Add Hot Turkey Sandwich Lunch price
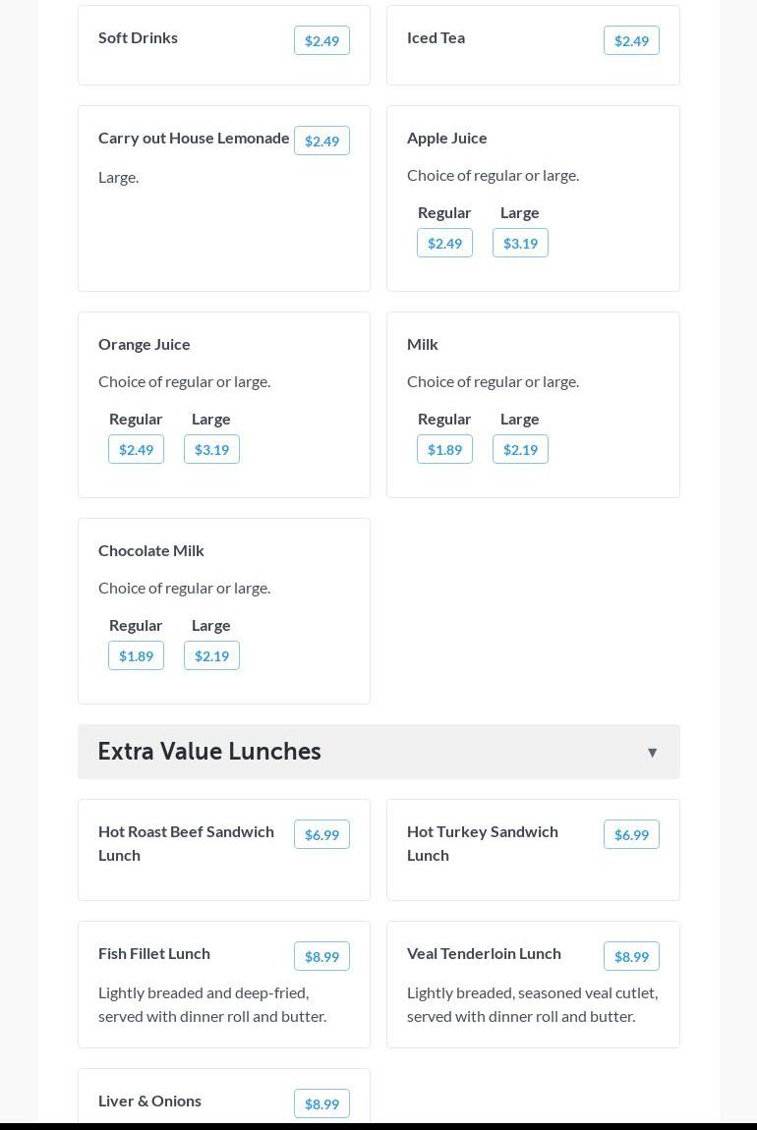The width and height of the screenshot is (757, 1130). tap(631, 834)
